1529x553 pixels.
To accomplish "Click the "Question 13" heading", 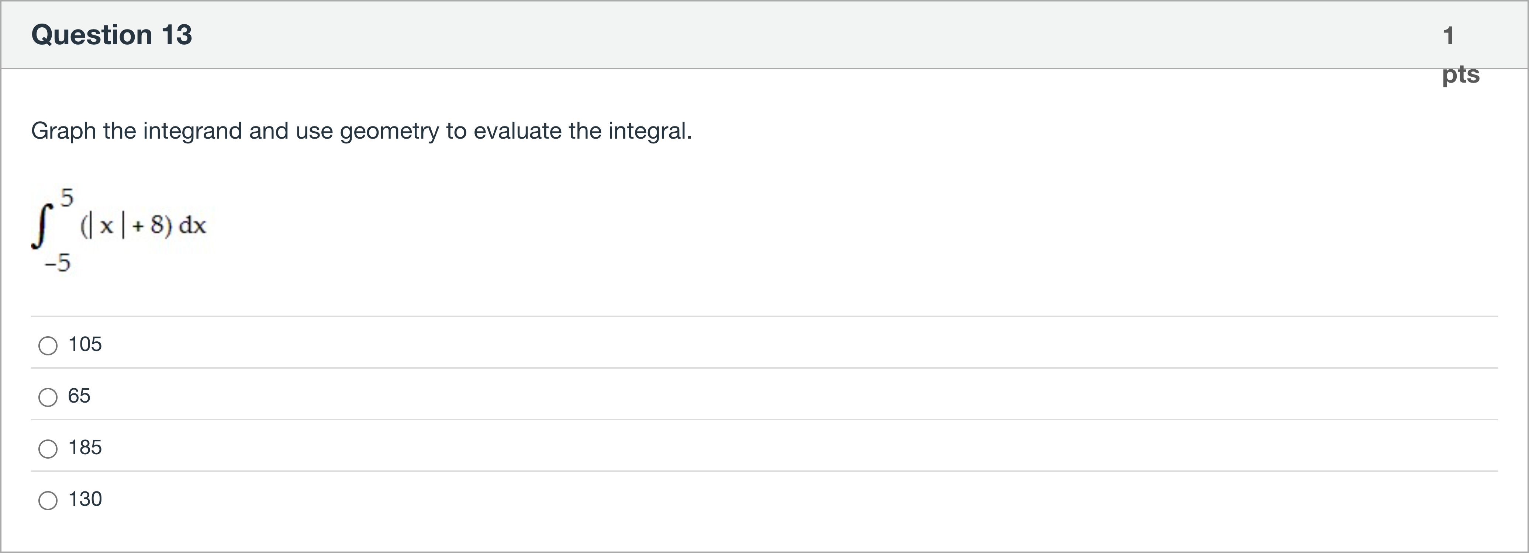I will click(x=111, y=34).
